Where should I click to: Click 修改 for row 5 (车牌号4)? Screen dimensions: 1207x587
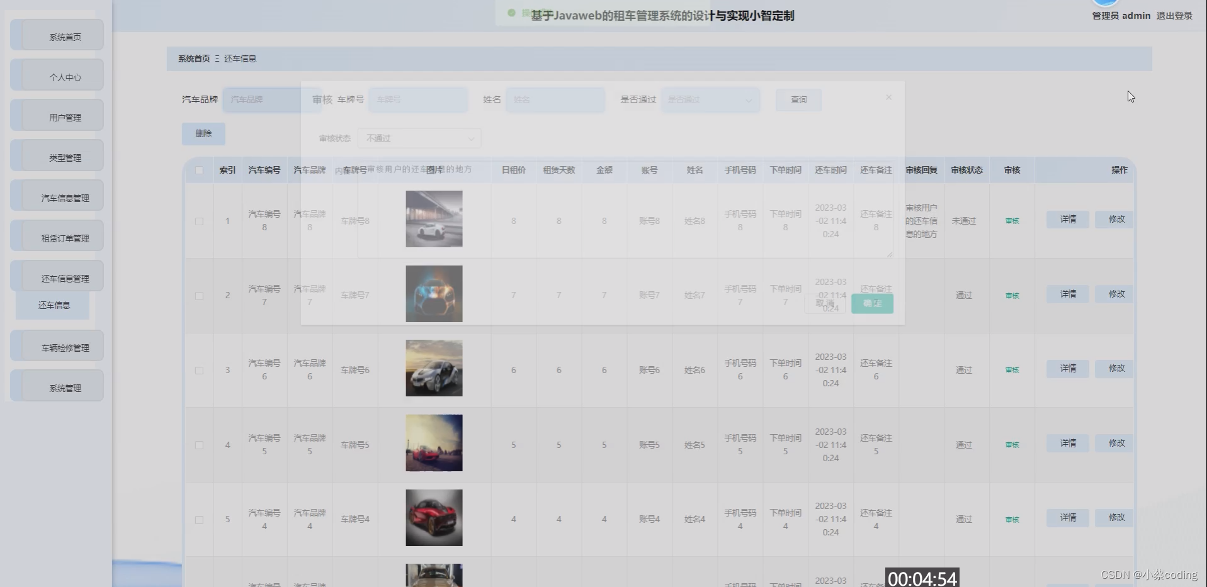(x=1115, y=517)
